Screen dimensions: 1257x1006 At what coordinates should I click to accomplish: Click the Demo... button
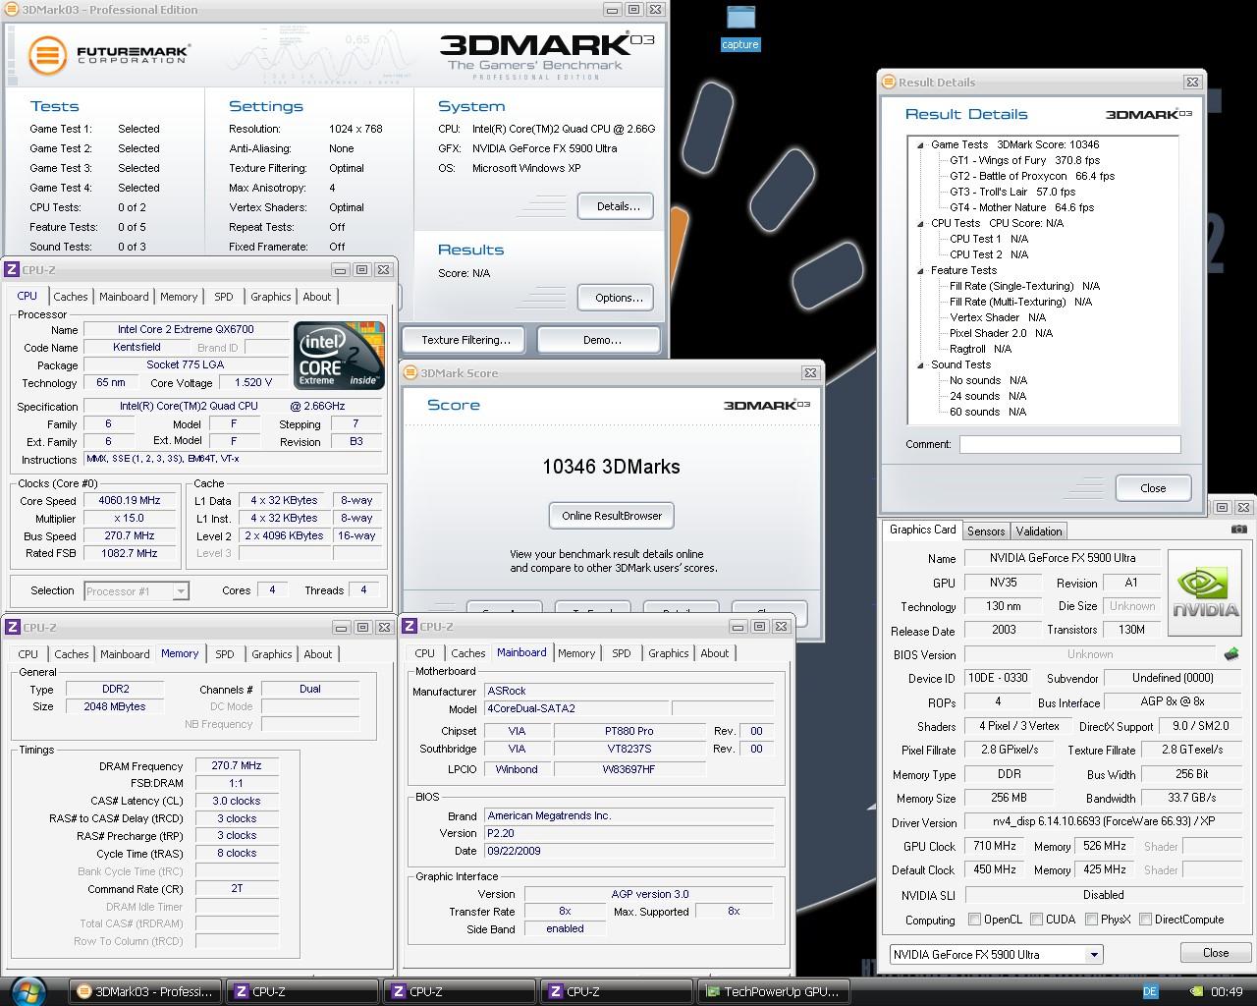[601, 340]
